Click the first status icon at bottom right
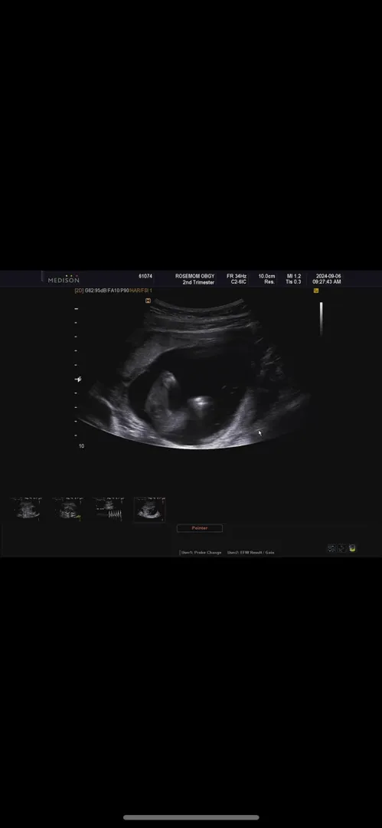382x828 pixels. point(331,548)
